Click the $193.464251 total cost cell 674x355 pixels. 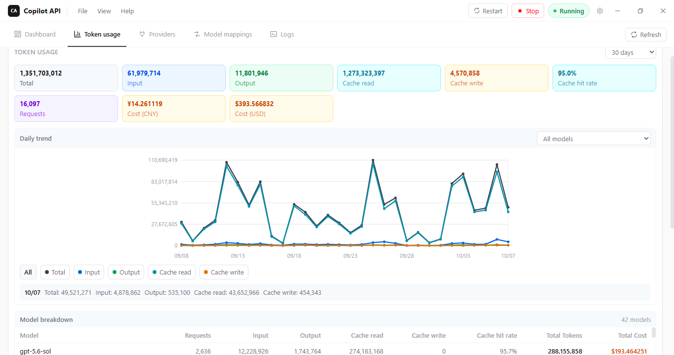point(629,351)
